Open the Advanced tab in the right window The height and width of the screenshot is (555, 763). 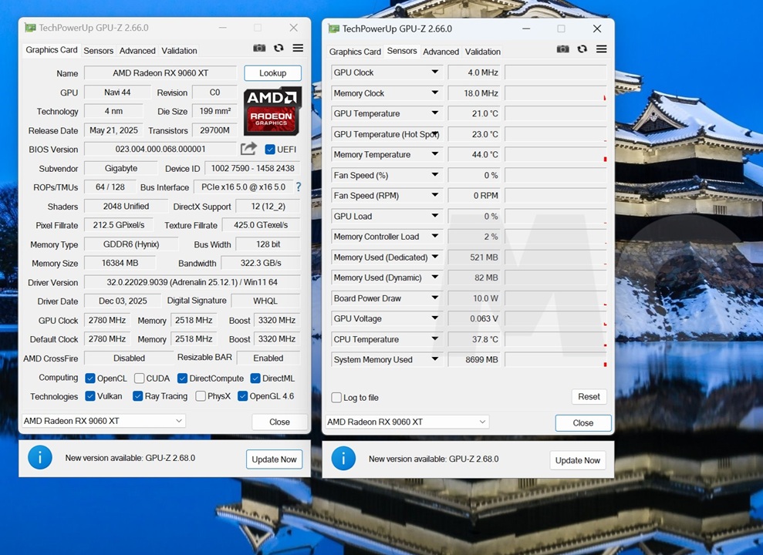coord(441,52)
